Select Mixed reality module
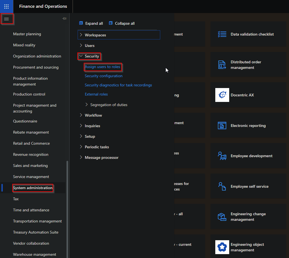Screen dimensions: 289x258 click(24, 45)
